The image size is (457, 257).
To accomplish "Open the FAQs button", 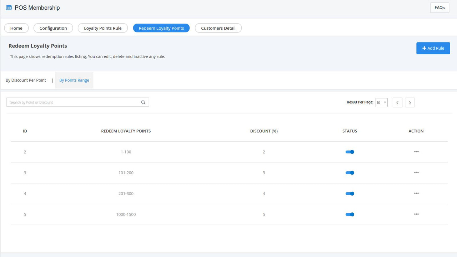I will [440, 7].
